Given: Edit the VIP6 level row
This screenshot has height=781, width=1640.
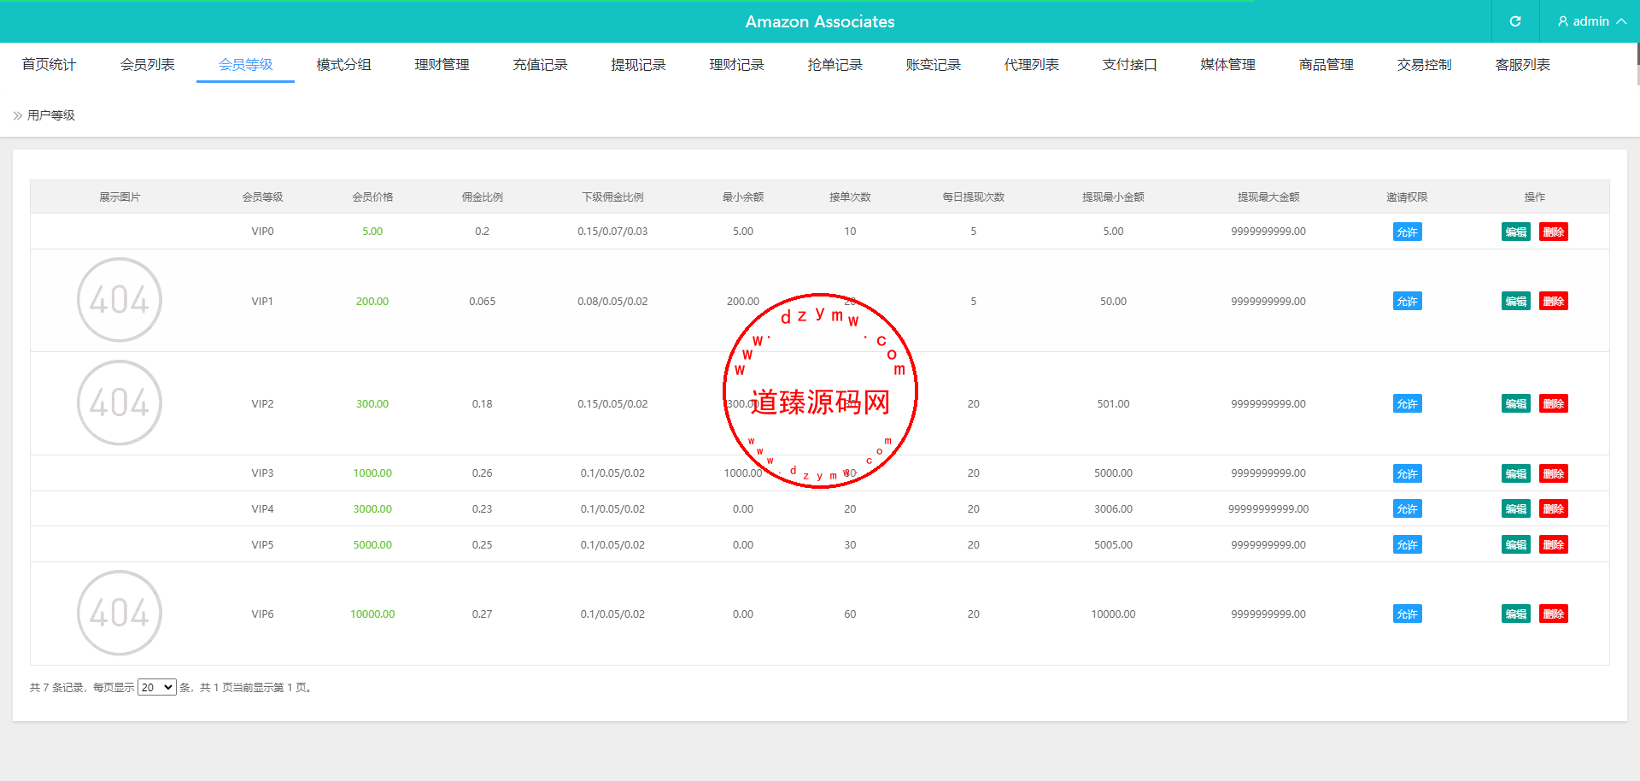Looking at the screenshot, I should click(x=1516, y=614).
